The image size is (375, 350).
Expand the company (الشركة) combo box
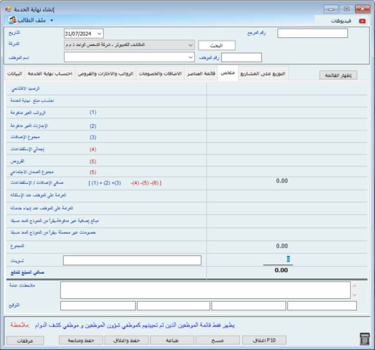(190, 45)
